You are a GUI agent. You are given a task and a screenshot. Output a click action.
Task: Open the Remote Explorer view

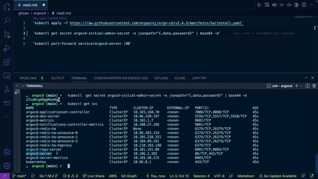pyautogui.click(x=6, y=76)
